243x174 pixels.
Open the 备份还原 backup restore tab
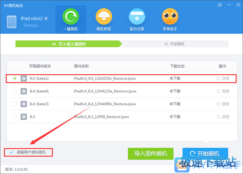click(x=137, y=19)
